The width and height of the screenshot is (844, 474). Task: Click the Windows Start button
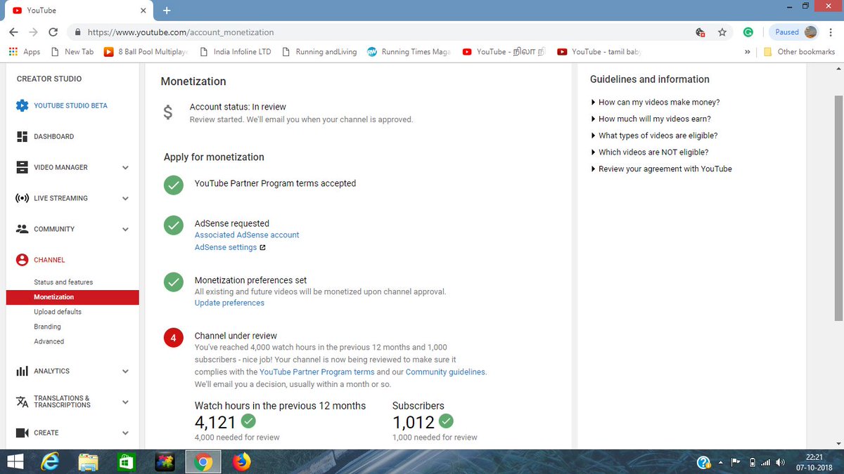click(x=15, y=461)
